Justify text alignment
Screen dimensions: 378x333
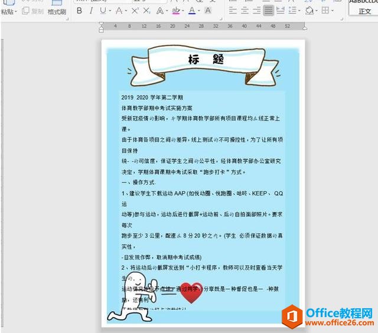pos(268,11)
